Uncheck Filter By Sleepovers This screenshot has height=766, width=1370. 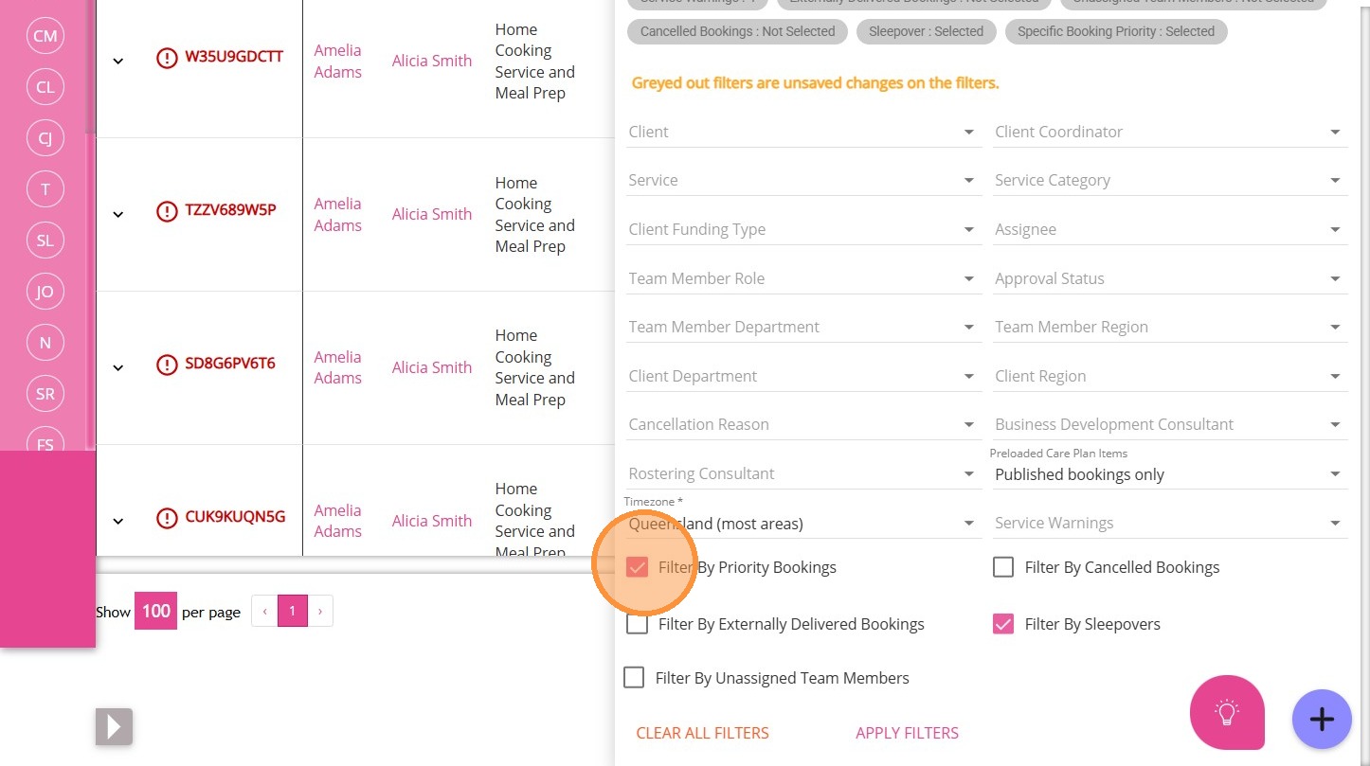point(1003,624)
